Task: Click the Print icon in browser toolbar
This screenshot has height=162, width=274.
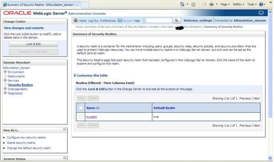Action: [212, 4]
